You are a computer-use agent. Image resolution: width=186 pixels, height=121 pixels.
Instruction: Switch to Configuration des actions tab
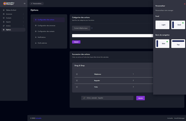[49, 20]
